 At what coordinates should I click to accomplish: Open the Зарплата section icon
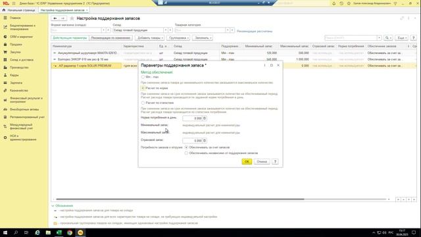5,83
